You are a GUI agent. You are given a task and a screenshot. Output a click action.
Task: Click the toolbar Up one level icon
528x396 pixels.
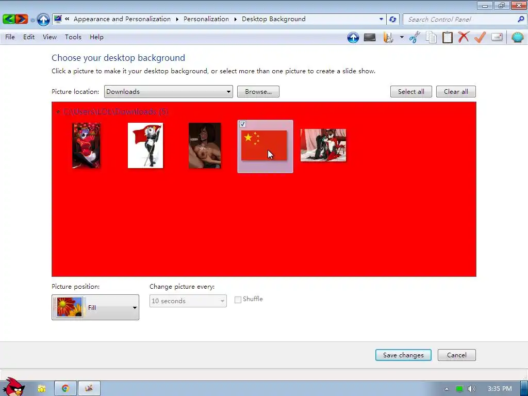tap(353, 37)
